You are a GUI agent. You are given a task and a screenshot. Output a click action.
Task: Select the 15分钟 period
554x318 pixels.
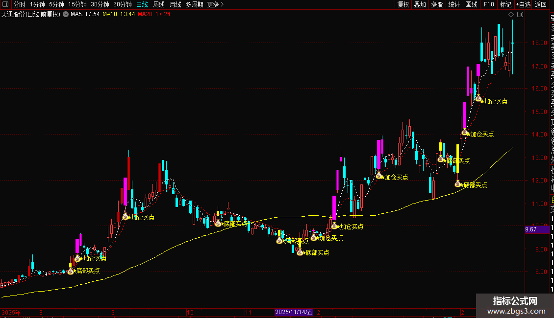77,4
